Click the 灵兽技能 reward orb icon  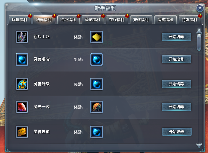[x=97, y=132]
